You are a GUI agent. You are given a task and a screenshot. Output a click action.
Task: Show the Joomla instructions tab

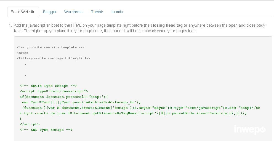tap(117, 12)
